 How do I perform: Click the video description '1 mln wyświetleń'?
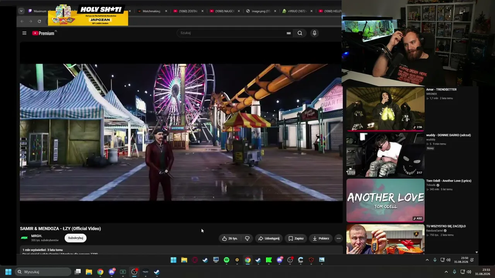pyautogui.click(x=34, y=250)
